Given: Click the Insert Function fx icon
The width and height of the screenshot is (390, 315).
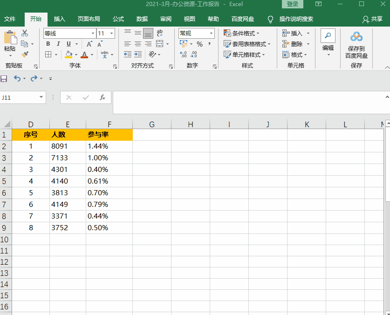Looking at the screenshot, I should 103,97.
